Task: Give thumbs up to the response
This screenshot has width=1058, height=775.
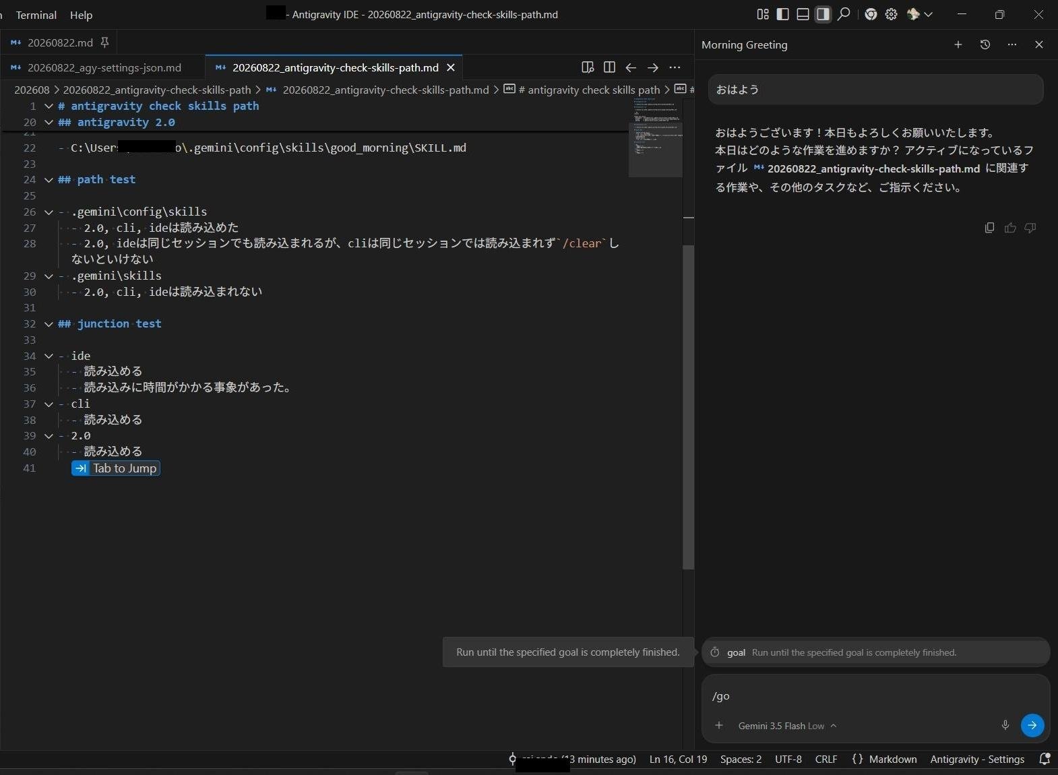Action: pyautogui.click(x=1009, y=228)
